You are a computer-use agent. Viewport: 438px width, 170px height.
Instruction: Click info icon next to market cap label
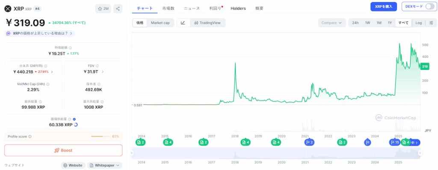click(x=71, y=48)
